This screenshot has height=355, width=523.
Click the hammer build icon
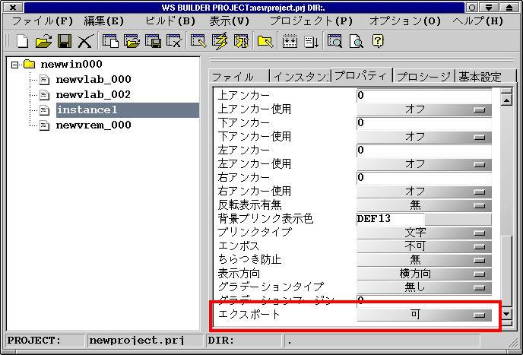241,41
